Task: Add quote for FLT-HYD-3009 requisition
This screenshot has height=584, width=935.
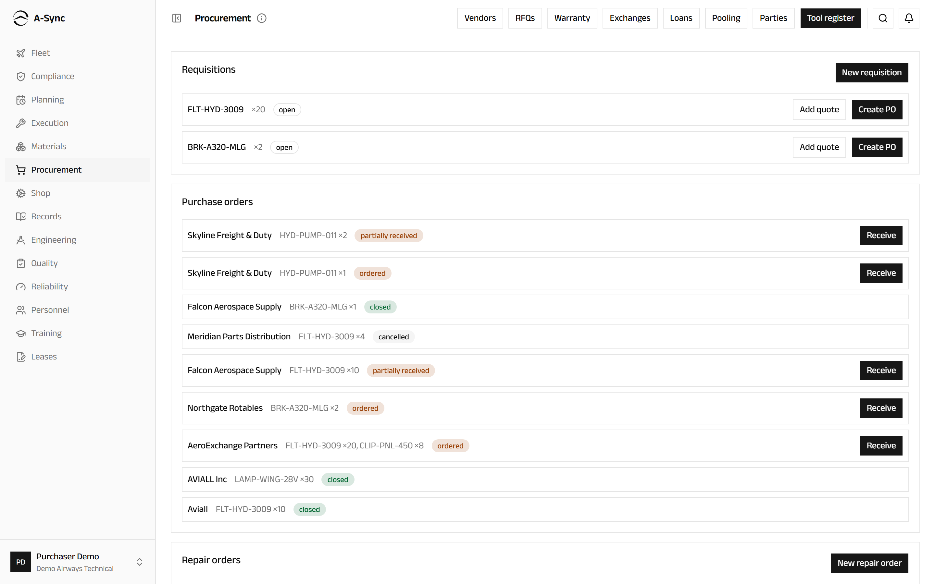Action: point(819,110)
